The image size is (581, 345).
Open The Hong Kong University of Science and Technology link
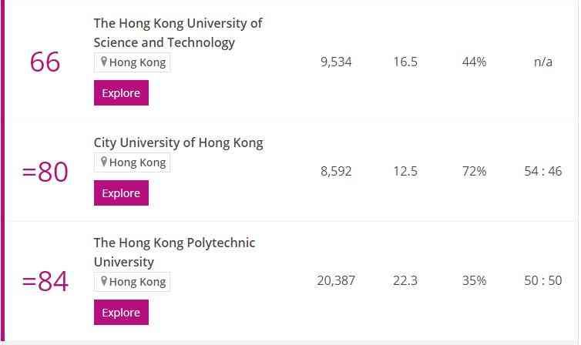pyautogui.click(x=178, y=32)
